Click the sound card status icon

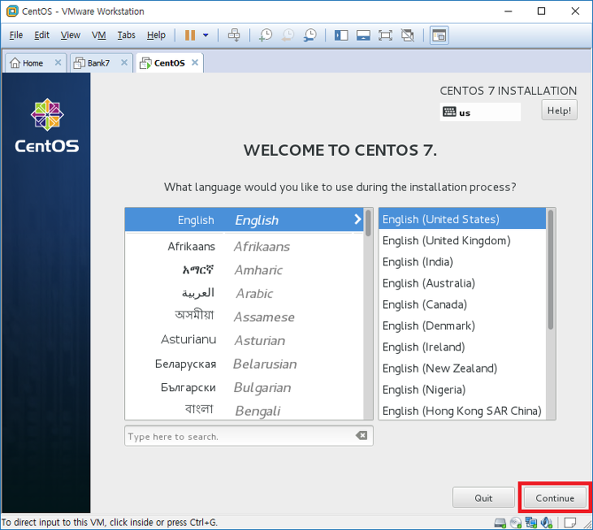pos(547,523)
